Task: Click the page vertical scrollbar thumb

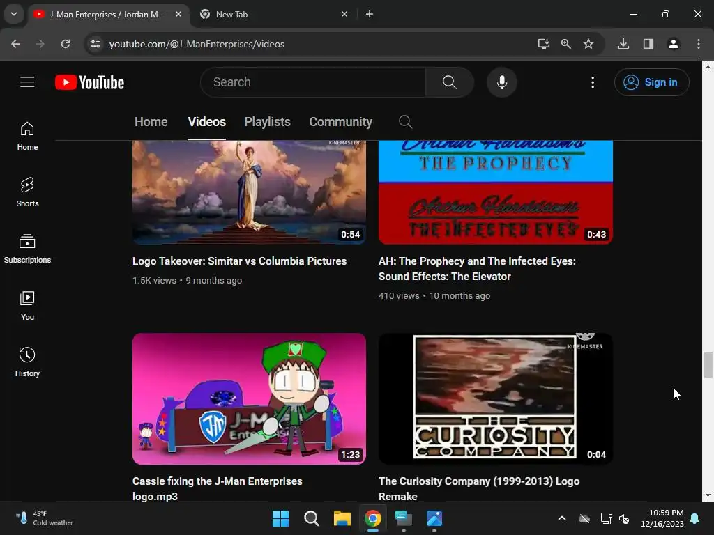Action: click(708, 365)
